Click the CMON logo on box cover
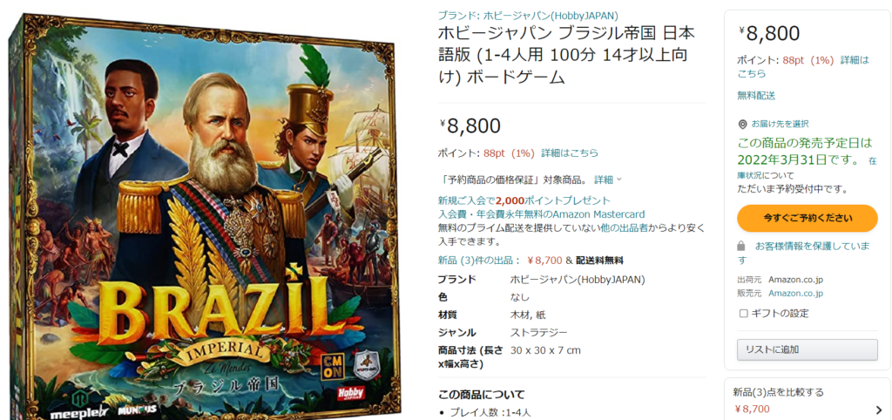Image resolution: width=892 pixels, height=420 pixels. coord(334,363)
